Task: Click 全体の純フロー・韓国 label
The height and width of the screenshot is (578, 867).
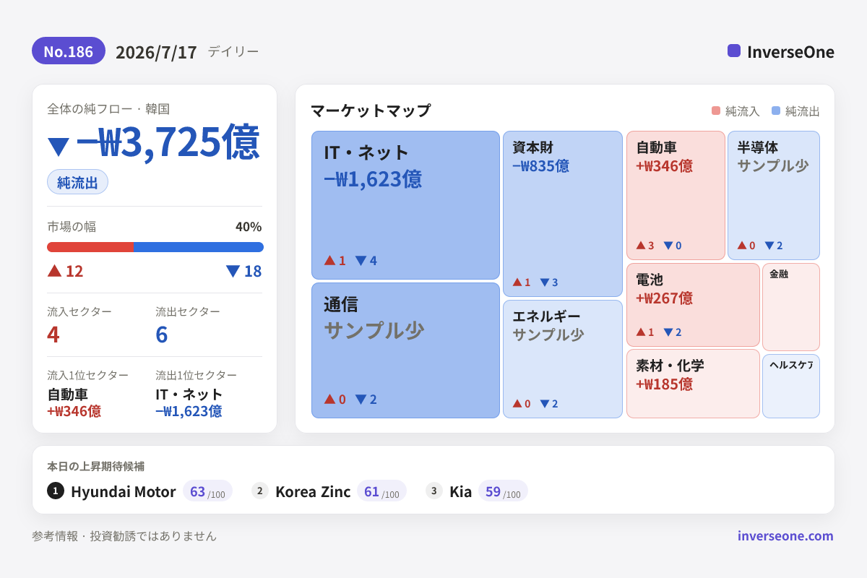Action: (x=108, y=109)
